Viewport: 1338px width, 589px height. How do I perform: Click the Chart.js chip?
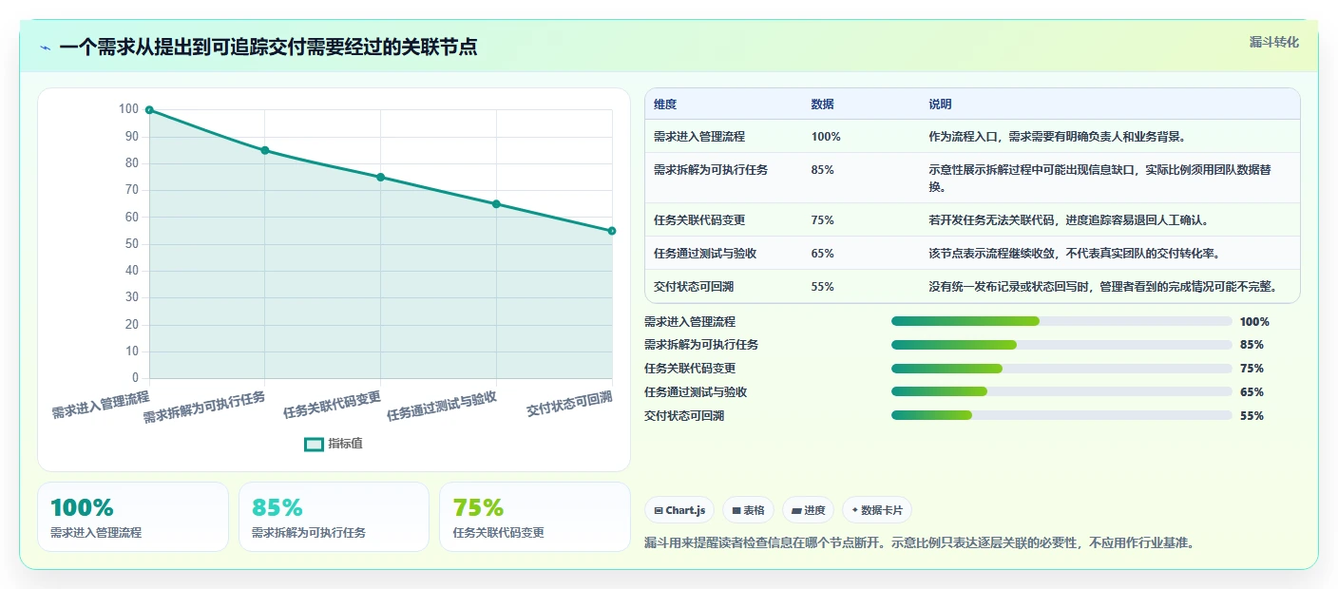click(x=679, y=510)
